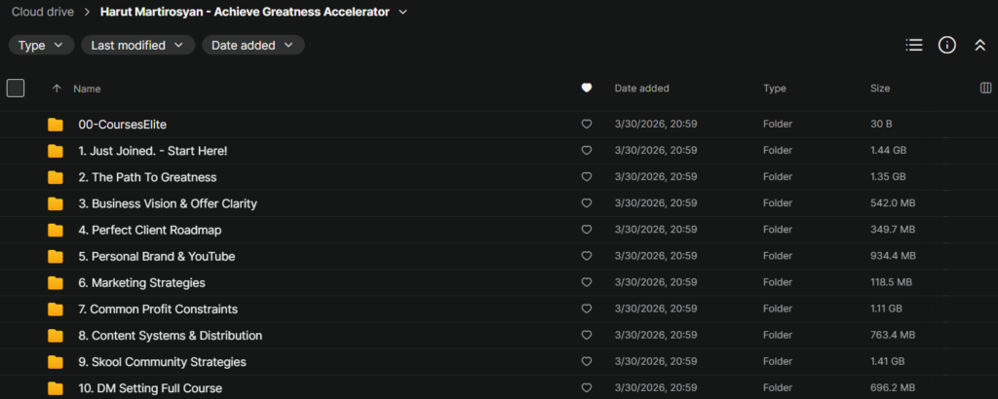Open column settings icon in header
The height and width of the screenshot is (399, 998).
tap(985, 89)
